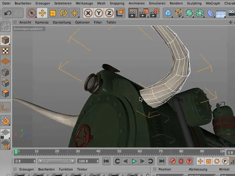Switch to Points mode
Image resolution: width=235 pixels, height=176 pixels.
point(5,72)
